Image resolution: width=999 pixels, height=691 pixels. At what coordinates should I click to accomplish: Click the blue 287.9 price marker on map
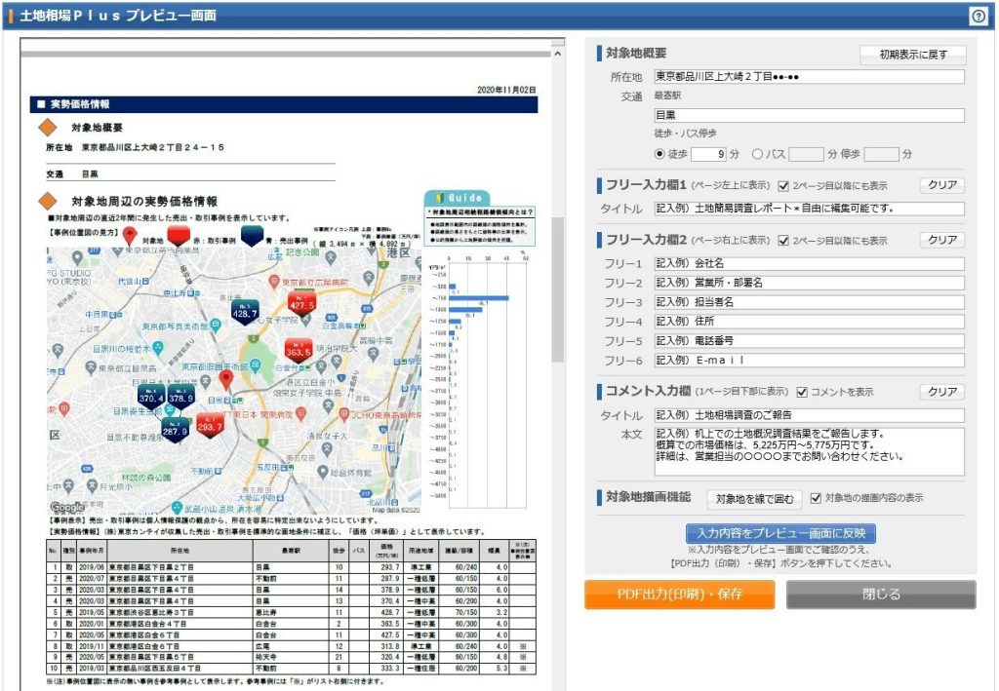tap(175, 429)
